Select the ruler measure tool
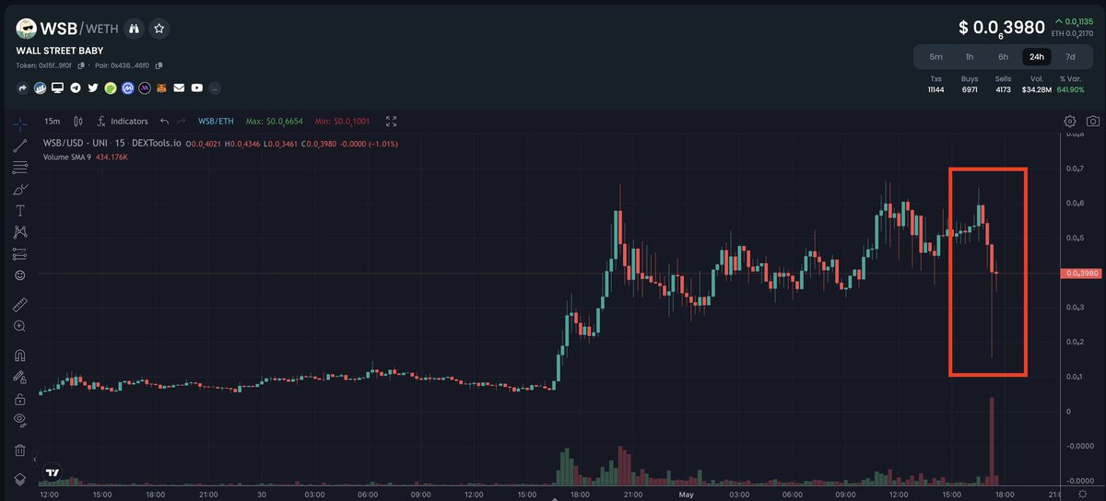 click(19, 304)
